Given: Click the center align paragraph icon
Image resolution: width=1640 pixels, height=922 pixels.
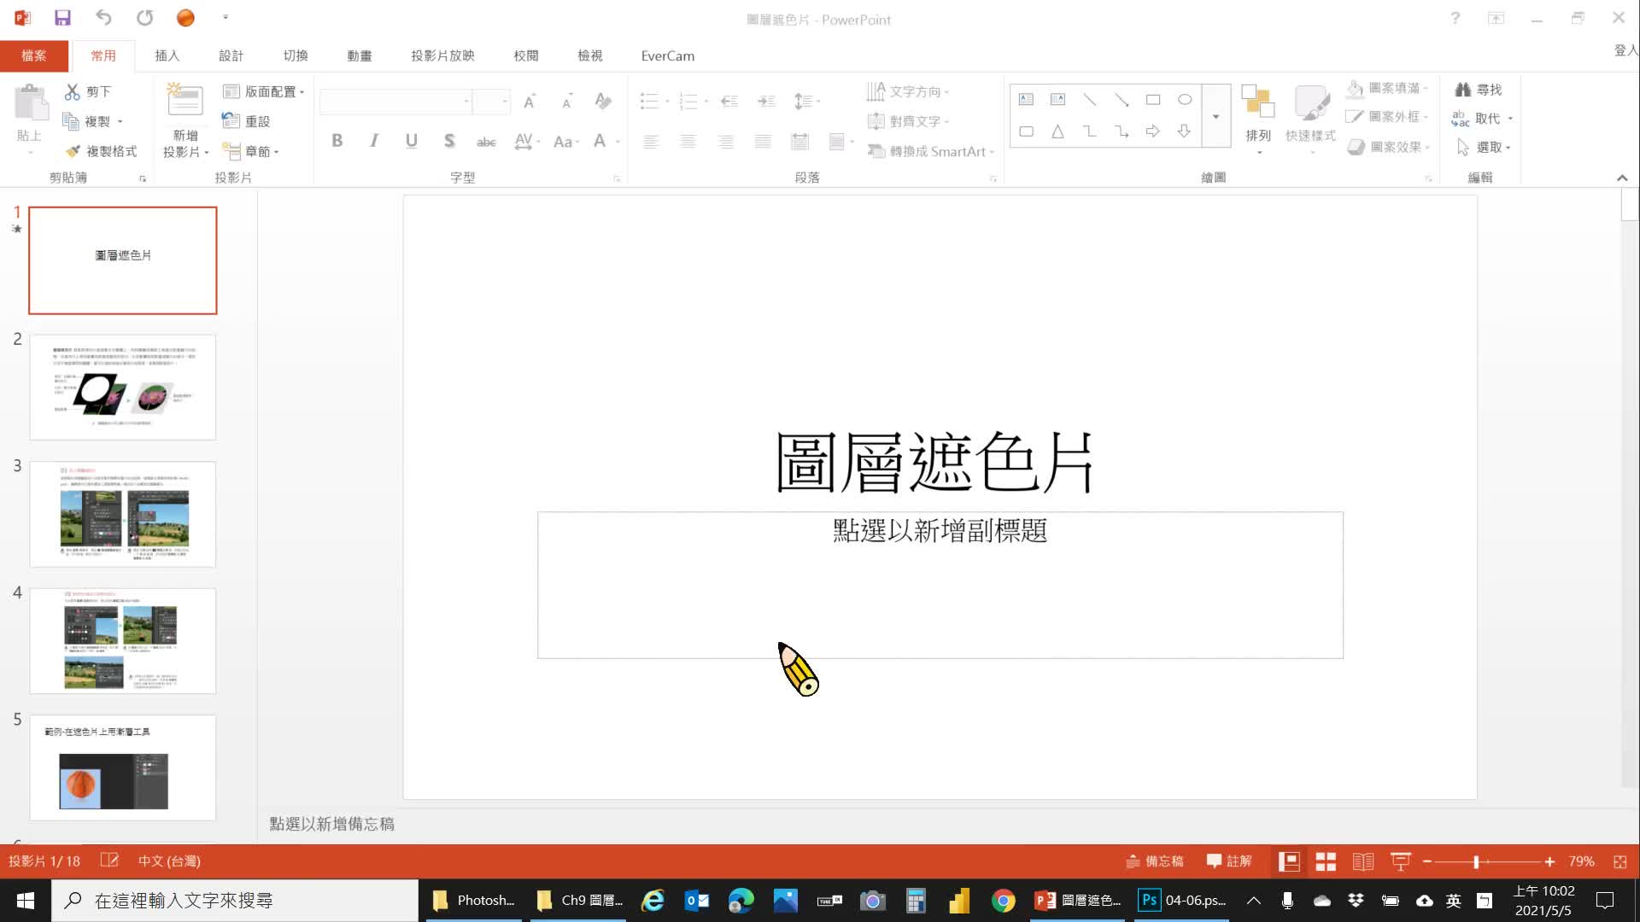Looking at the screenshot, I should click(x=688, y=142).
